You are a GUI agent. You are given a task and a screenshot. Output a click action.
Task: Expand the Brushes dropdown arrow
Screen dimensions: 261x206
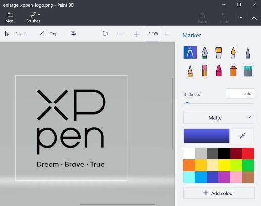point(39,15)
